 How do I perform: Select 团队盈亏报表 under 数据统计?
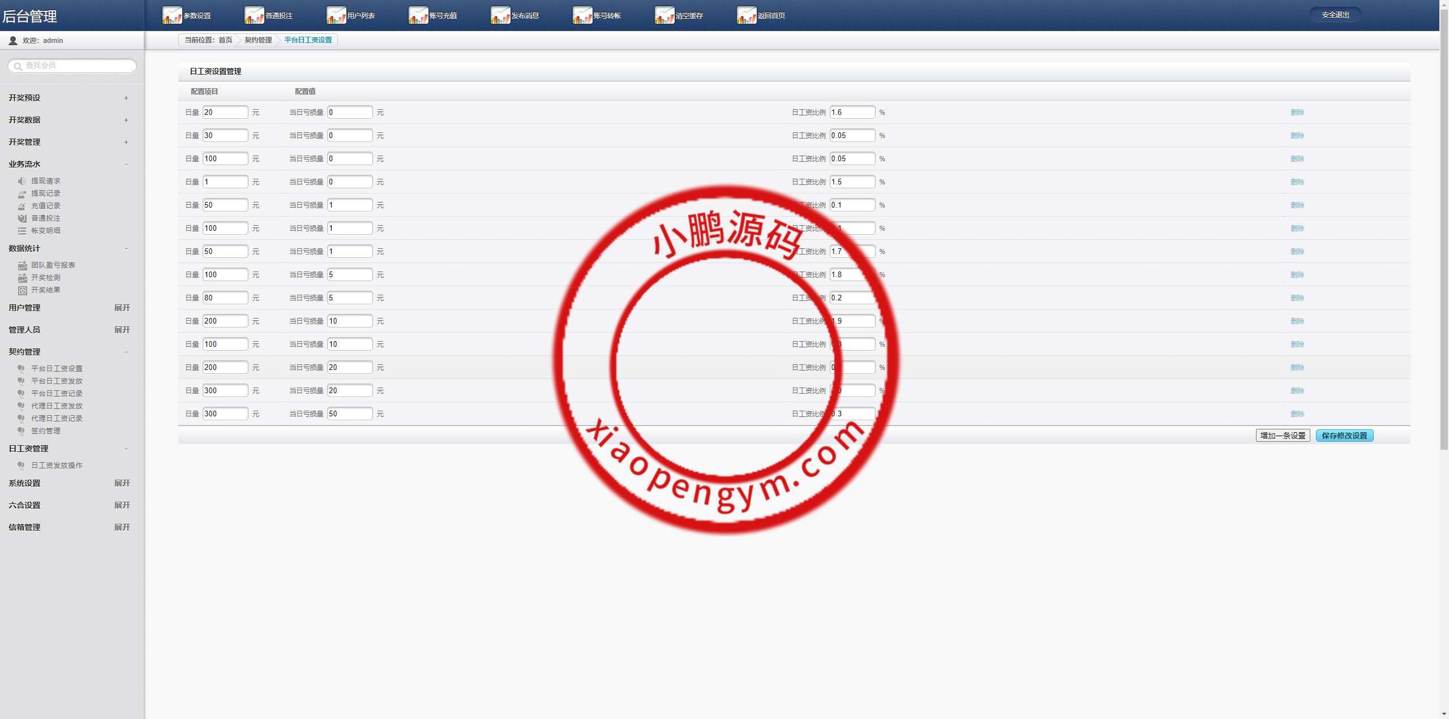pyautogui.click(x=53, y=265)
